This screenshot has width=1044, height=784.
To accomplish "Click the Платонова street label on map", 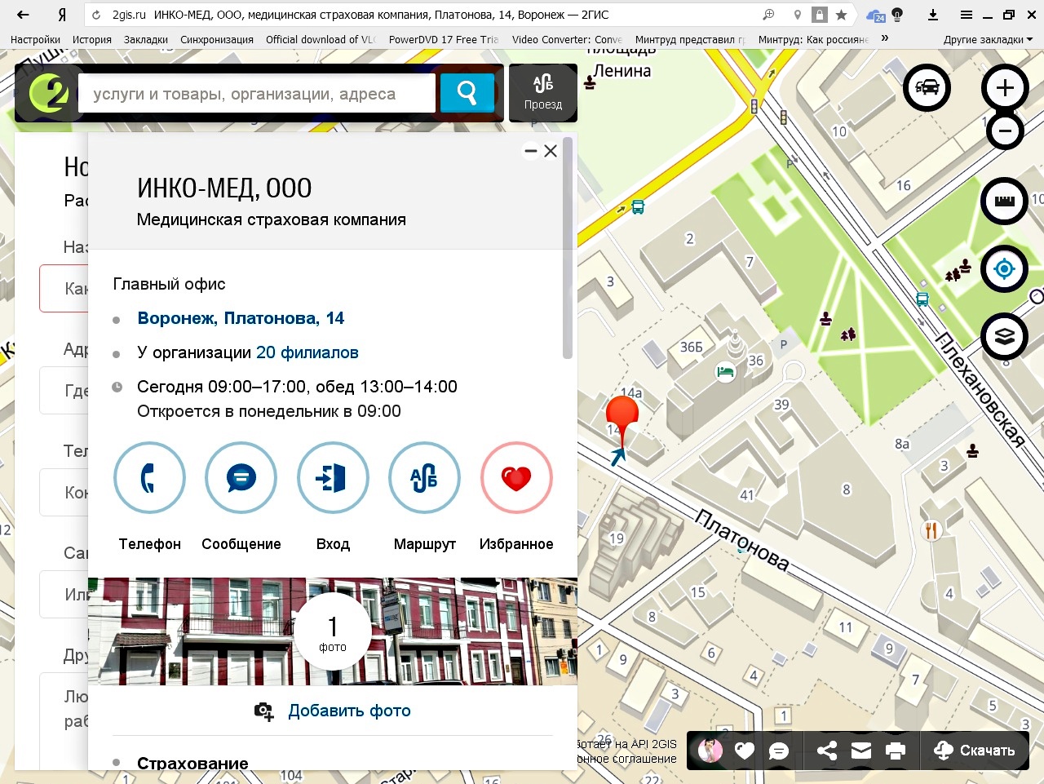I will [742, 540].
